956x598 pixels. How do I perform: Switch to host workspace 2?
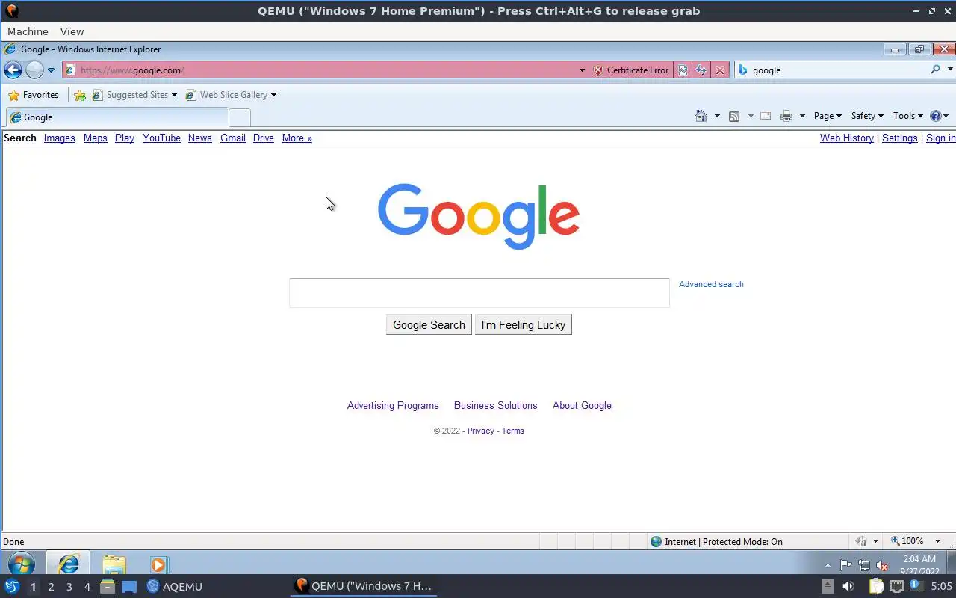(51, 587)
